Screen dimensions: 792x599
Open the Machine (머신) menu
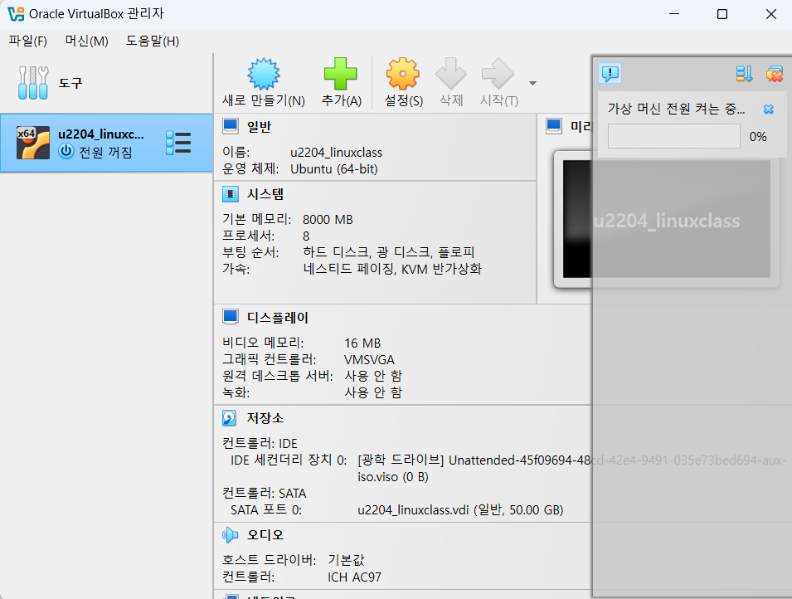pyautogui.click(x=86, y=41)
